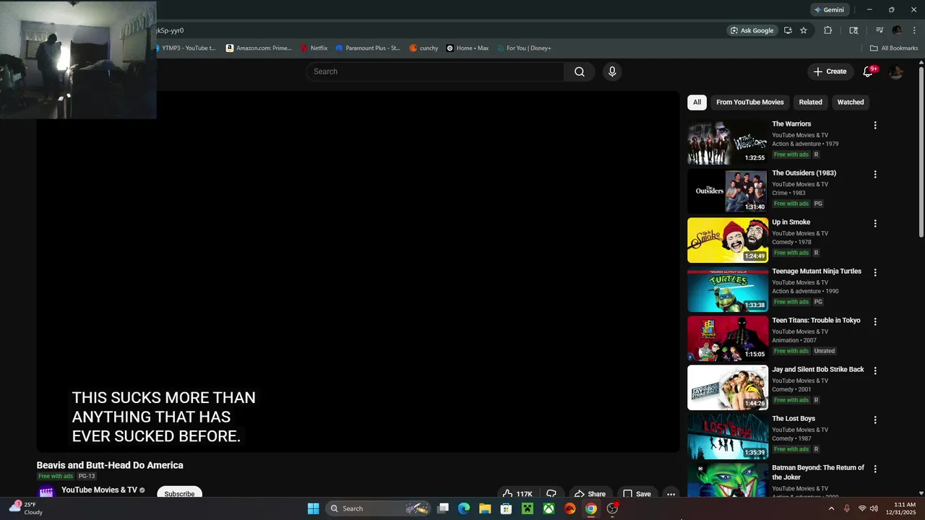925x520 pixels.
Task: Open Chrome media controls icon
Action: pos(879,30)
